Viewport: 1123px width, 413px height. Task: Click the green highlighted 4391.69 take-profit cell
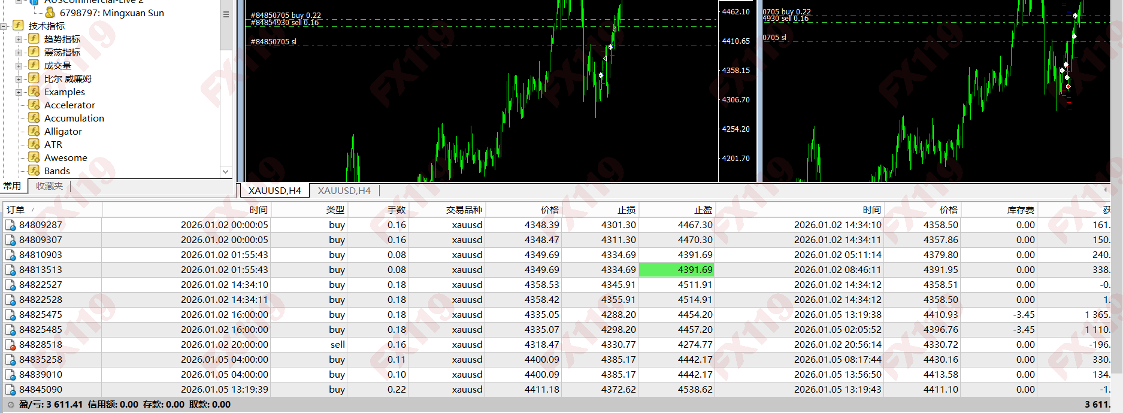(677, 270)
